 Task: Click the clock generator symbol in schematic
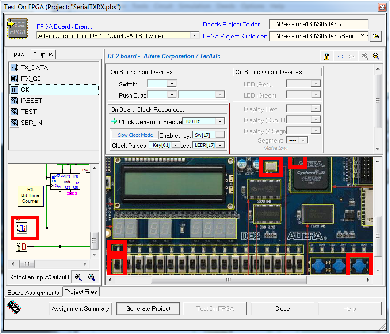(x=21, y=228)
